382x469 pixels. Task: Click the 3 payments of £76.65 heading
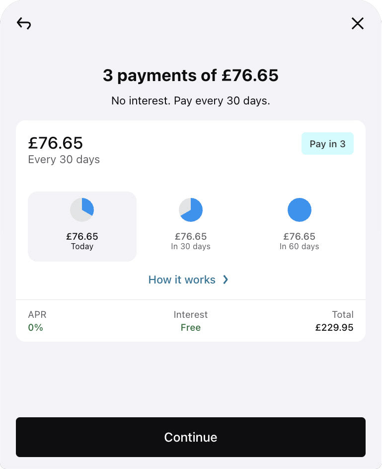point(191,76)
